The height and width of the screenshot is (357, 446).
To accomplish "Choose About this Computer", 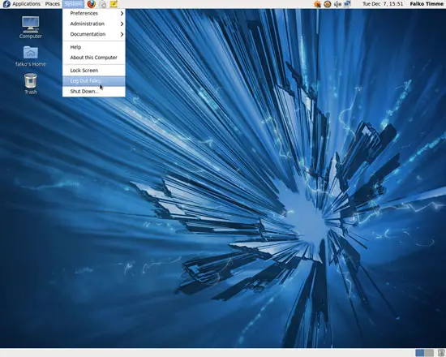I will coord(94,58).
